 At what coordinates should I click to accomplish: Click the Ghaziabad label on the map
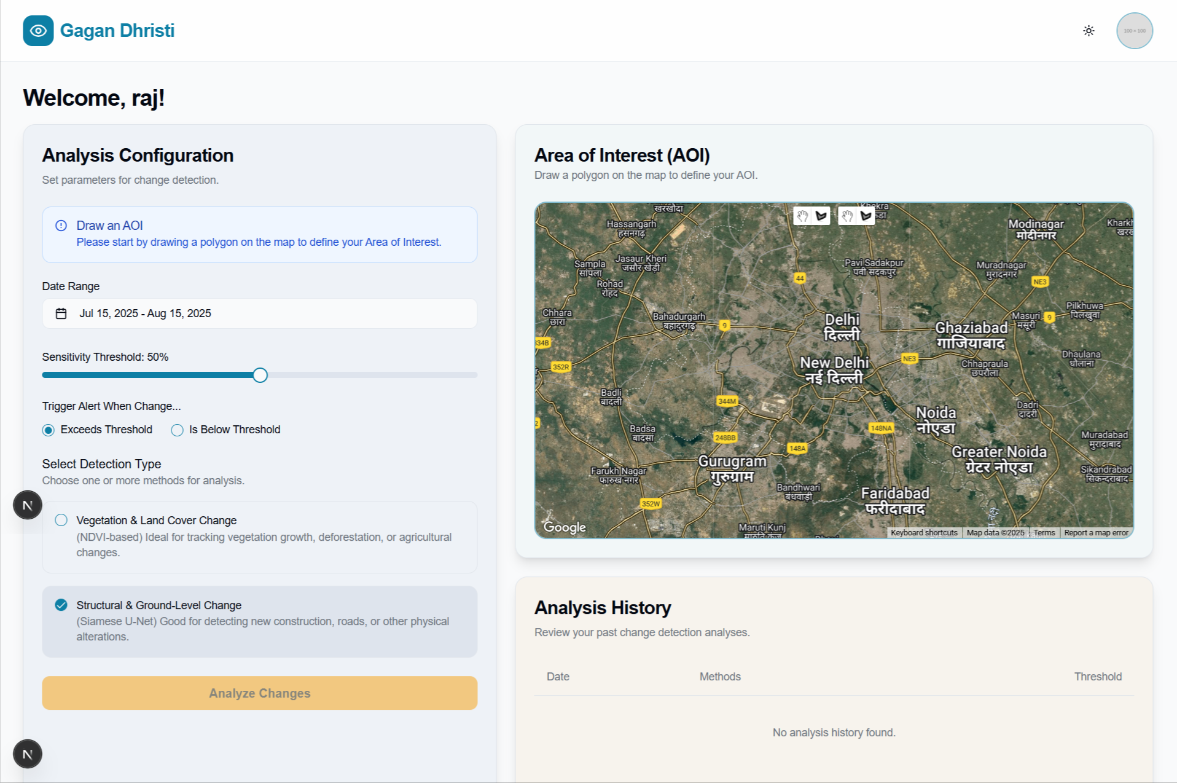click(971, 335)
